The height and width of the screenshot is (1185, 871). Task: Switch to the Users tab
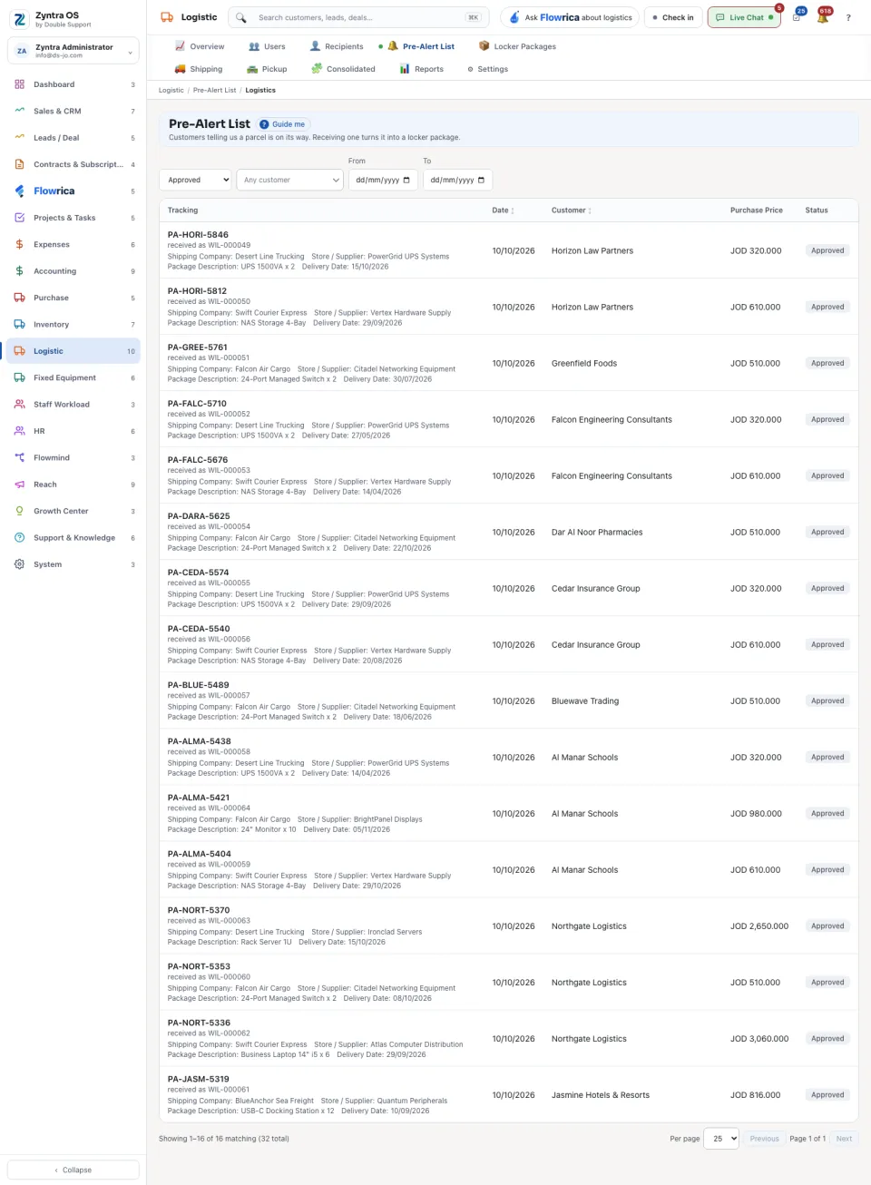267,46
